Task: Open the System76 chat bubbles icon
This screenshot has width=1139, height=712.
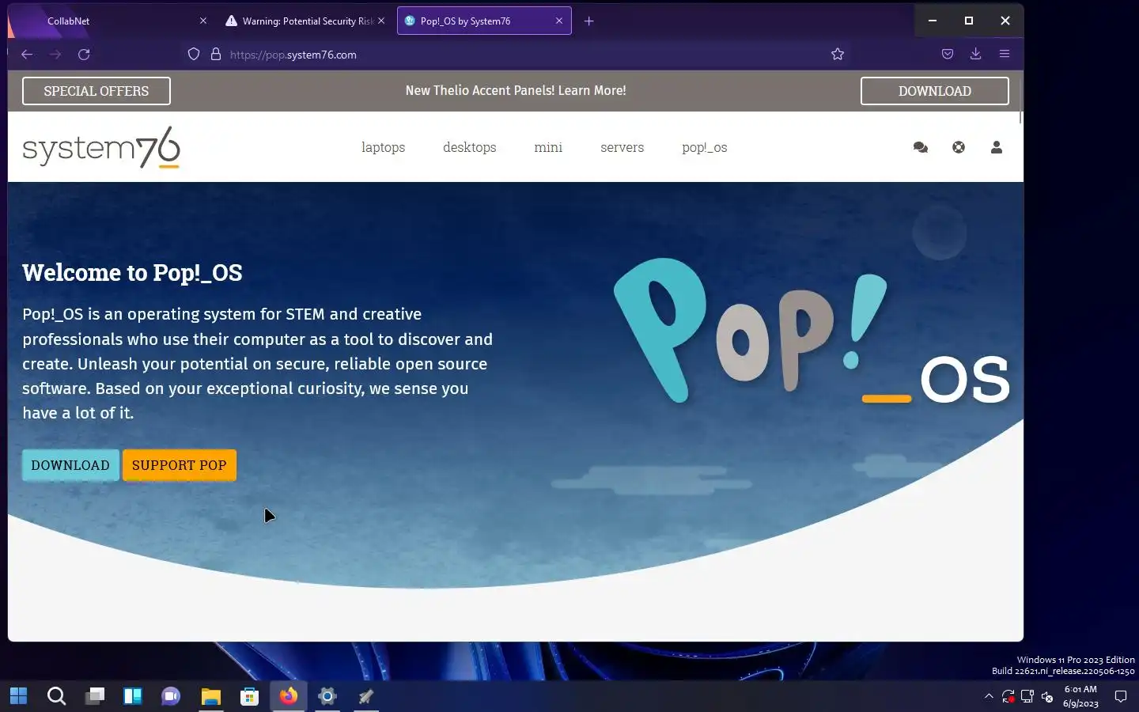Action: pyautogui.click(x=920, y=147)
